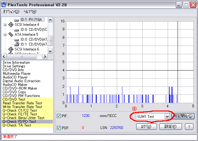Open Drive Settings
Screen dimensions: 198x141
coord(14,66)
